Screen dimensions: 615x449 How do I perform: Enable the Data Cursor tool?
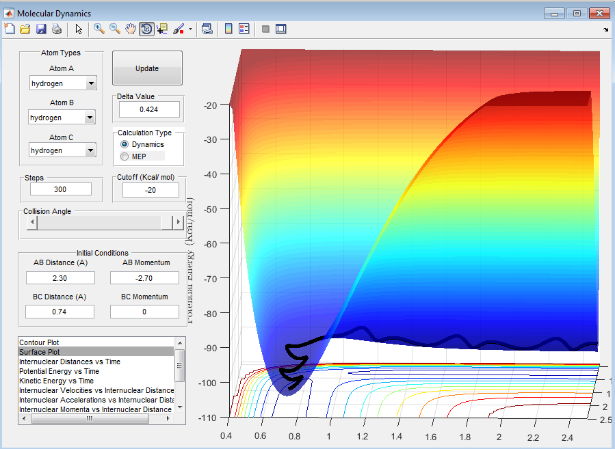[162, 29]
